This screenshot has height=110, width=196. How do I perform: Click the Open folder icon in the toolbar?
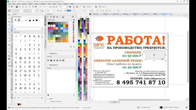pos(12,7)
